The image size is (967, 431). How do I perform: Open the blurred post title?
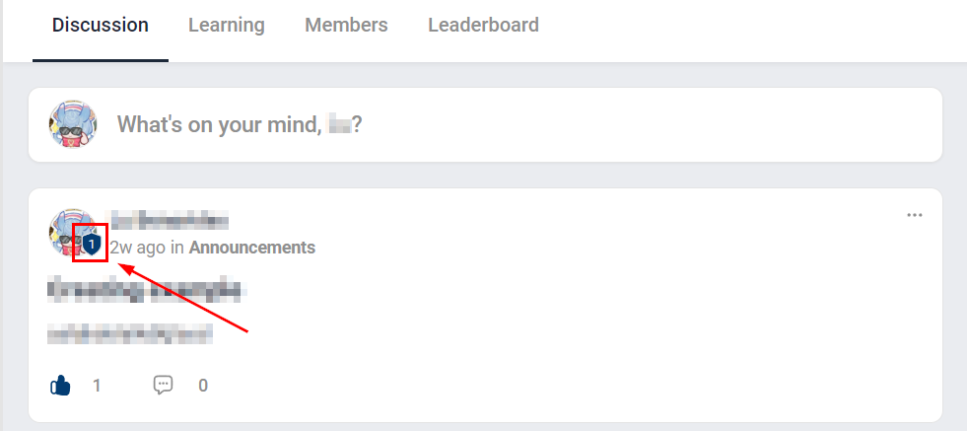click(146, 291)
